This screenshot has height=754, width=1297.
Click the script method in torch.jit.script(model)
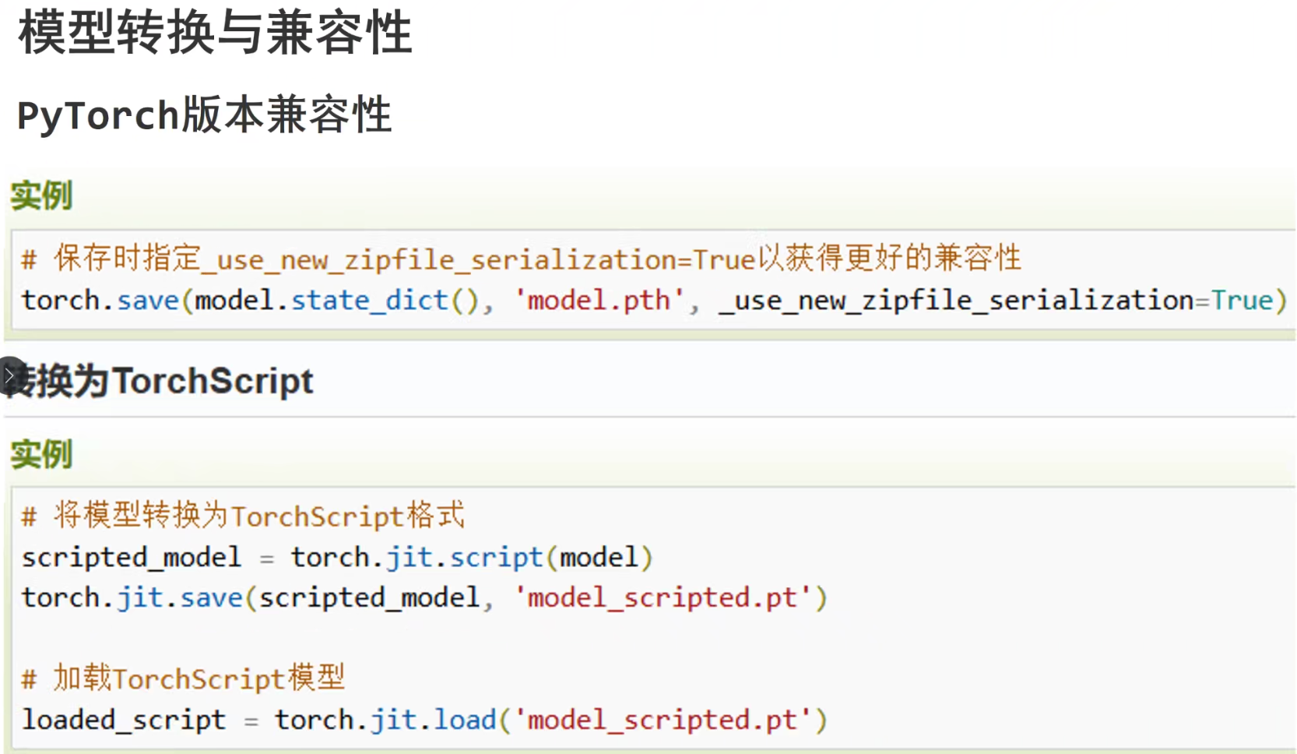(496, 558)
